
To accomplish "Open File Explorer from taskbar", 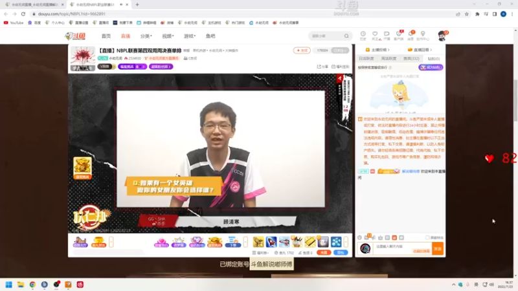I will point(21,285).
